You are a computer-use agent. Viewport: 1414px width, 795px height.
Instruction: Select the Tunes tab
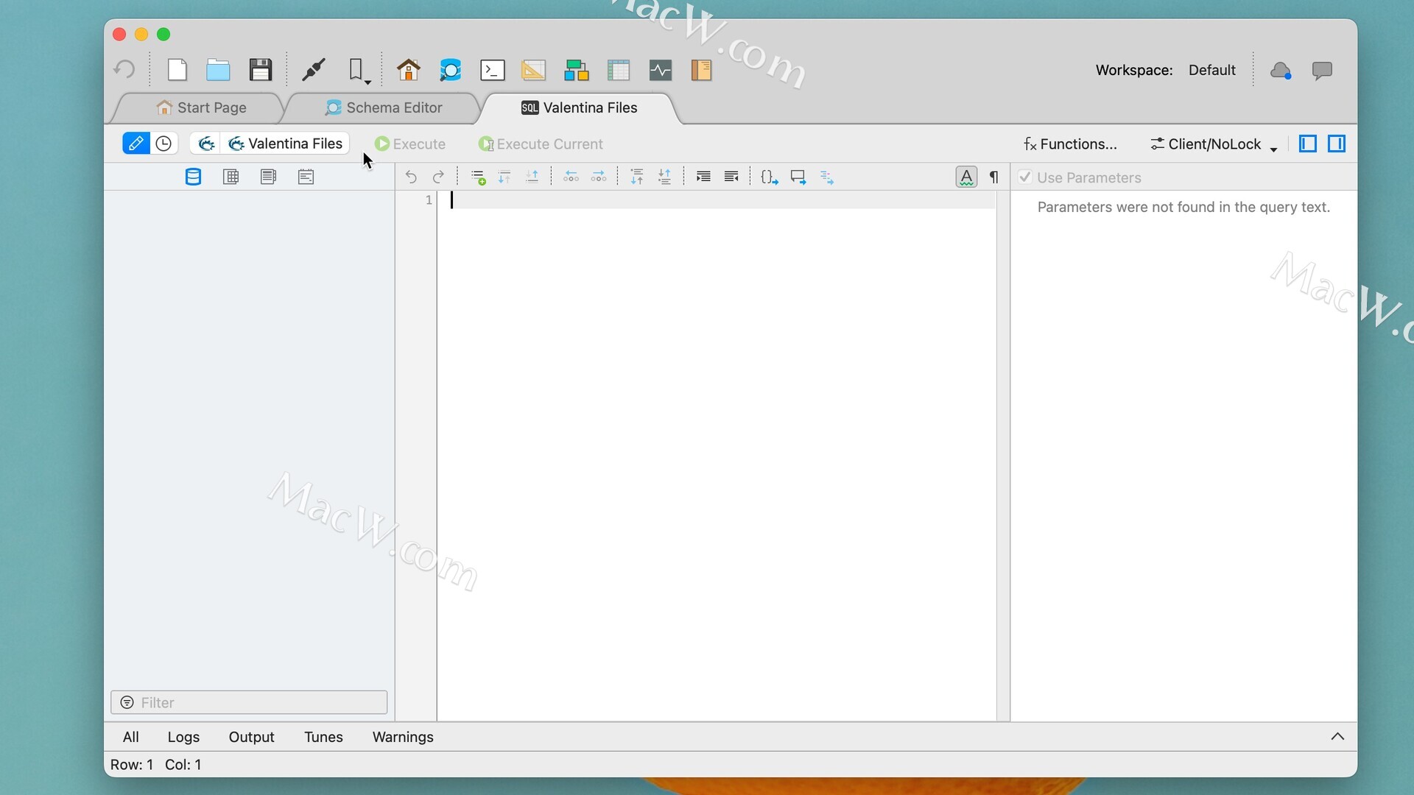pos(323,737)
